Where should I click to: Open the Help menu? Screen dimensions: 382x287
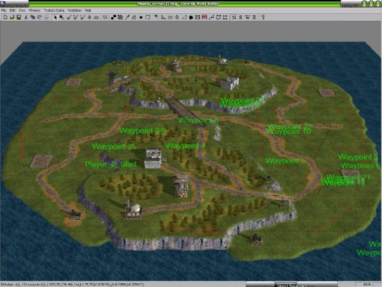[x=88, y=10]
